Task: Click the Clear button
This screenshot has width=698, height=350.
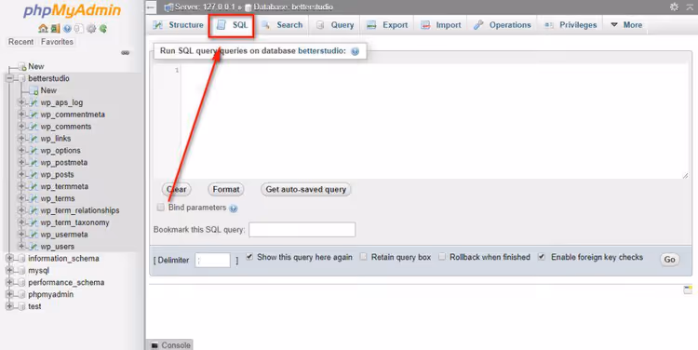Action: pos(177,189)
